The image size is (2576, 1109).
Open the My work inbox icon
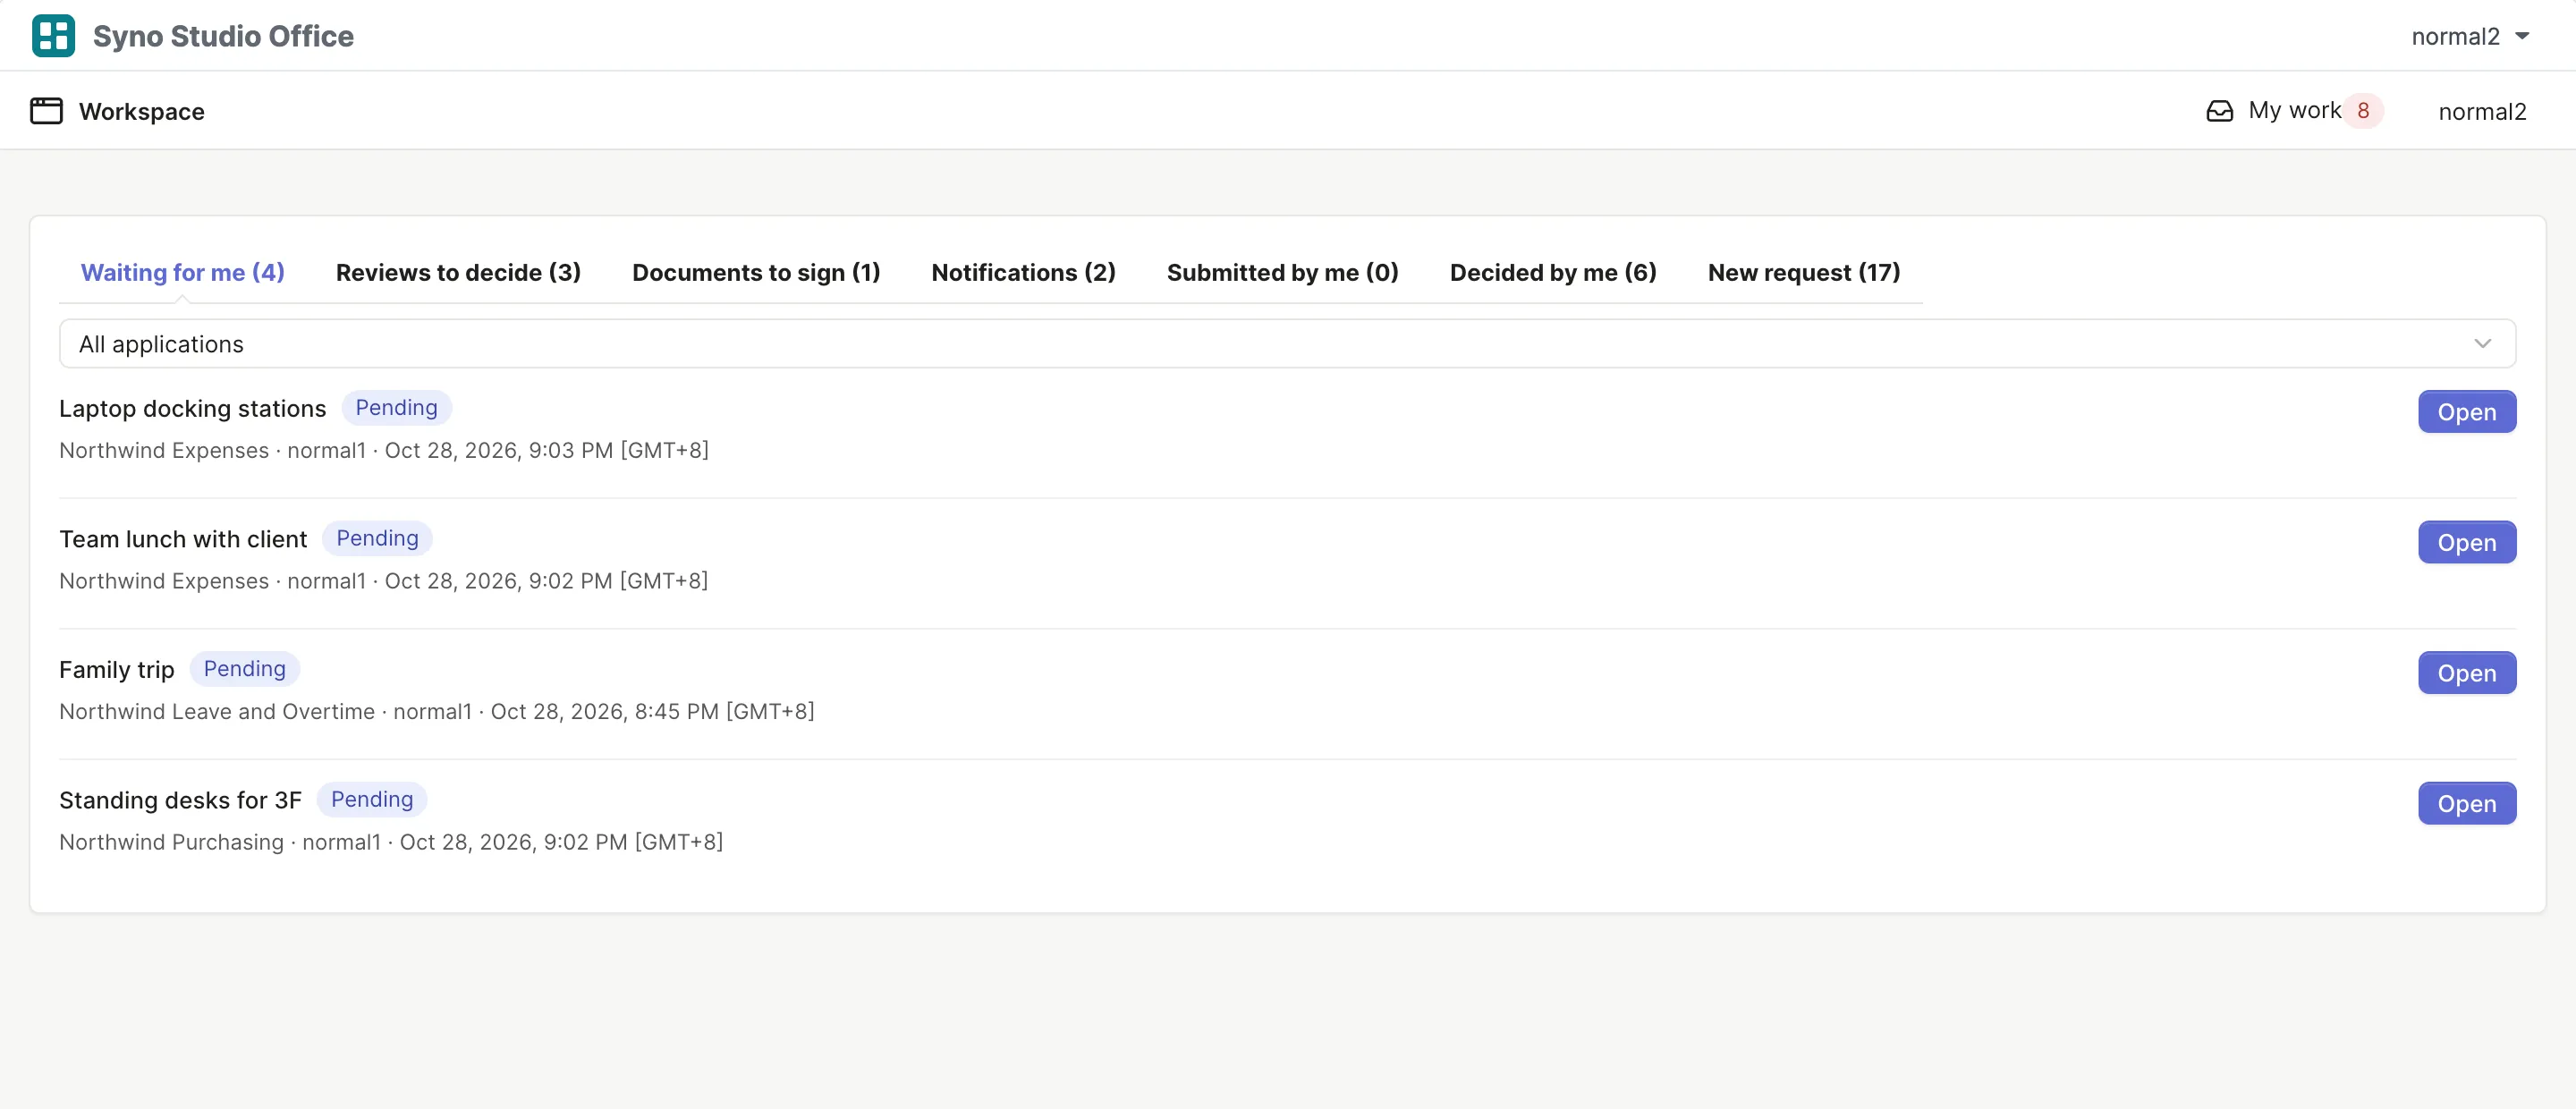[2219, 111]
